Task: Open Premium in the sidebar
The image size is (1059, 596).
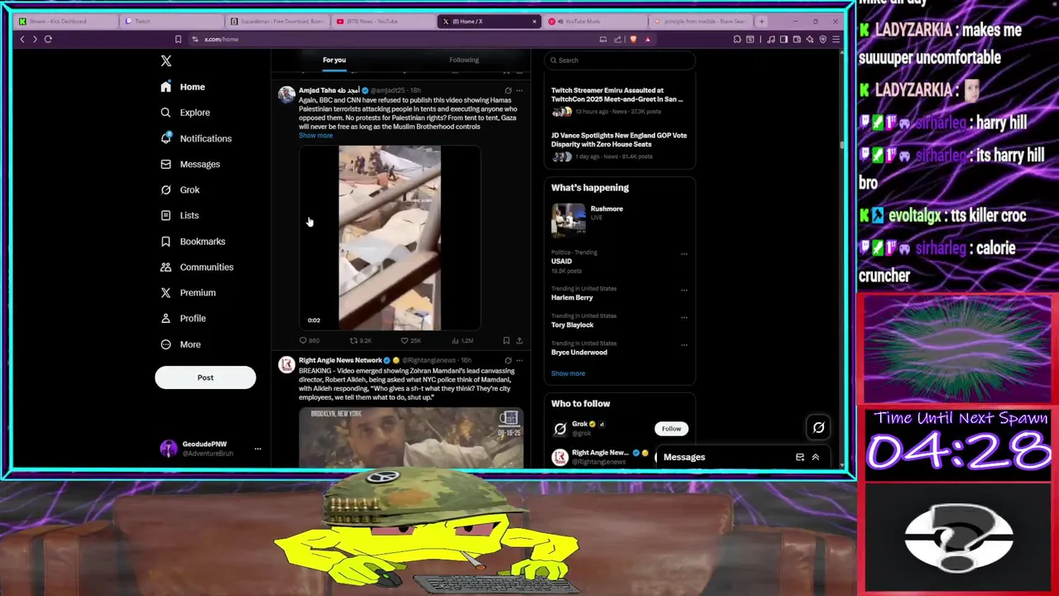Action: (188, 292)
